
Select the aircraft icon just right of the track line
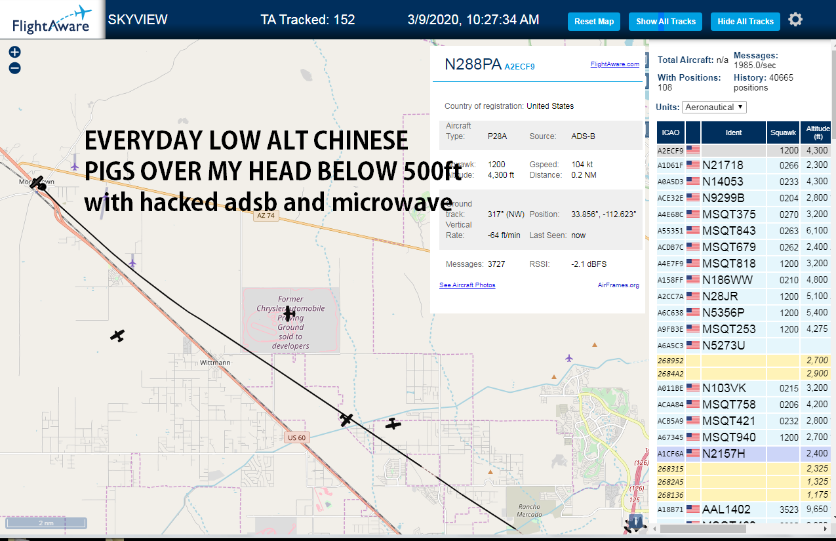(393, 424)
